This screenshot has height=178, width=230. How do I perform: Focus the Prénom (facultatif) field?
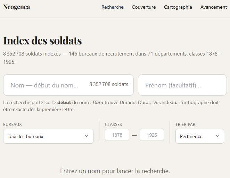(182, 85)
